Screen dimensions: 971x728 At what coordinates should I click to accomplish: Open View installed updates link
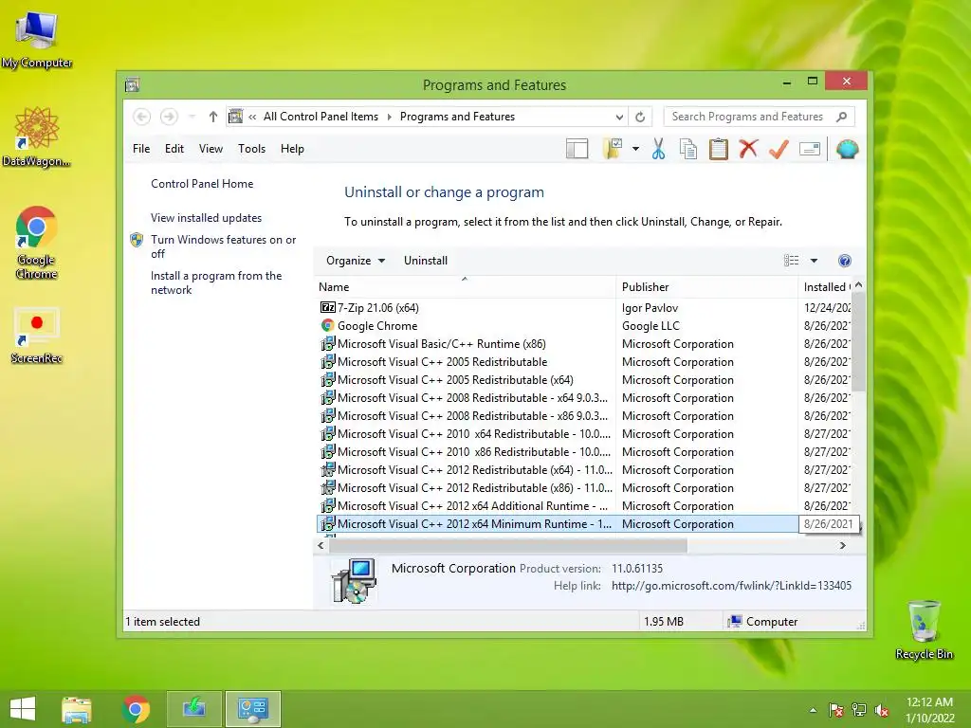click(x=206, y=218)
